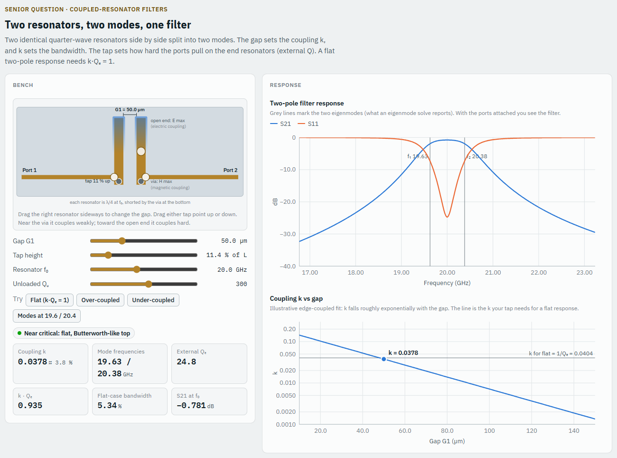Click the 20.0 GHz resonator value

point(232,269)
